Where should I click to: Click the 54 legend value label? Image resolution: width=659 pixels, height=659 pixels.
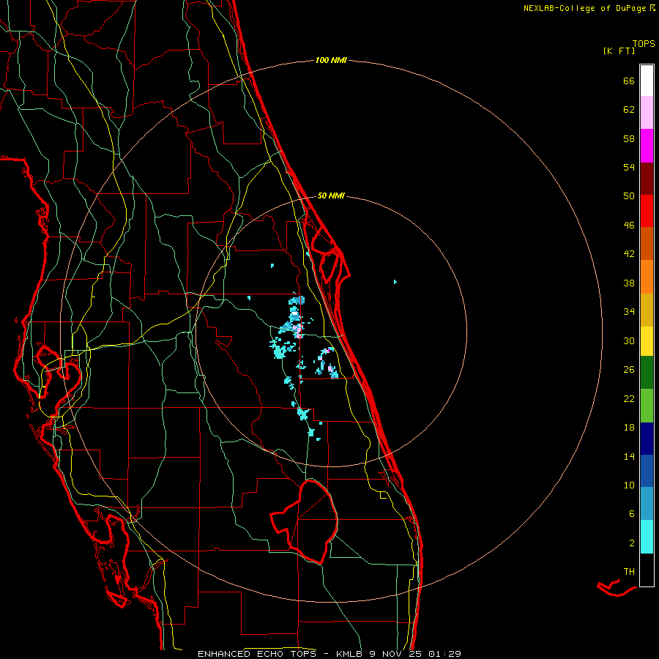point(629,167)
